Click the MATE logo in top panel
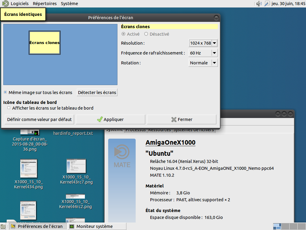Image resolution: width=306 pixels, height=230 pixels. 5,4
